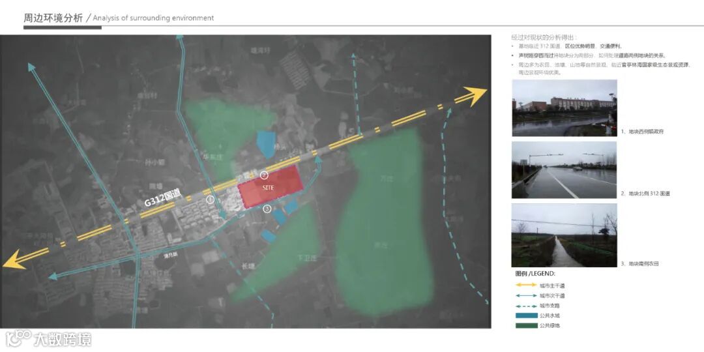Select the G312国道 road label
The width and height of the screenshot is (704, 352).
(162, 198)
